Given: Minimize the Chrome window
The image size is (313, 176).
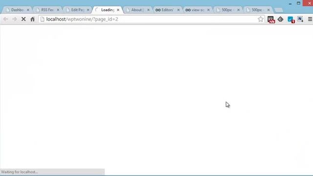Looking at the screenshot, I should pyautogui.click(x=290, y=3).
